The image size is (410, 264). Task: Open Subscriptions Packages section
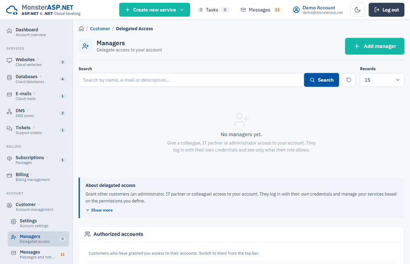click(36, 160)
